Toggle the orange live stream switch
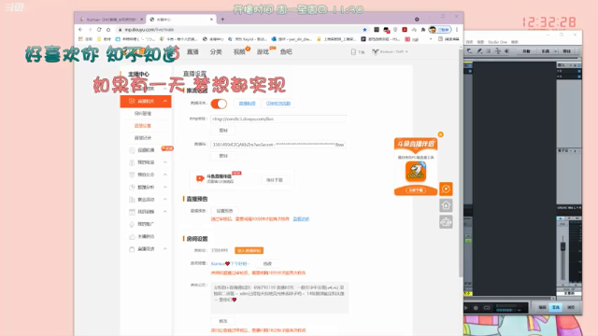Viewport: 598px width, 336px height. tap(219, 104)
